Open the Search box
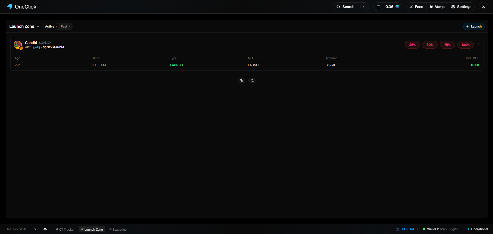 (x=351, y=7)
